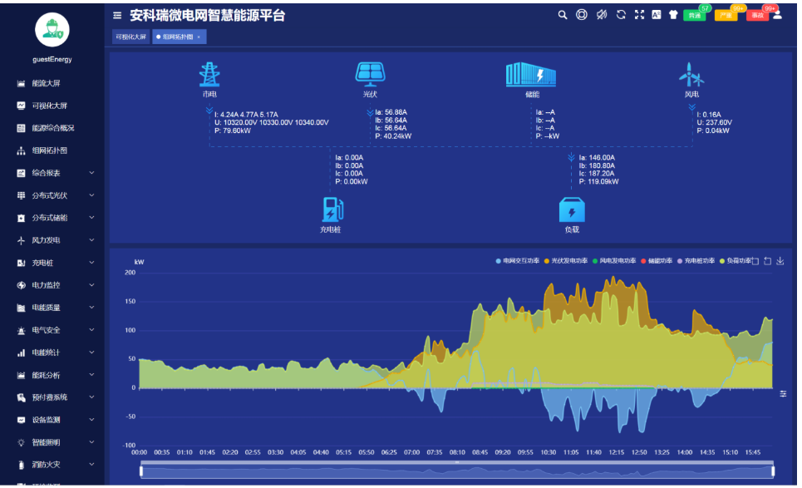This screenshot has width=802, height=488.
Task: Click the 市电 power reading P: 79.60kW
Action: tap(233, 131)
